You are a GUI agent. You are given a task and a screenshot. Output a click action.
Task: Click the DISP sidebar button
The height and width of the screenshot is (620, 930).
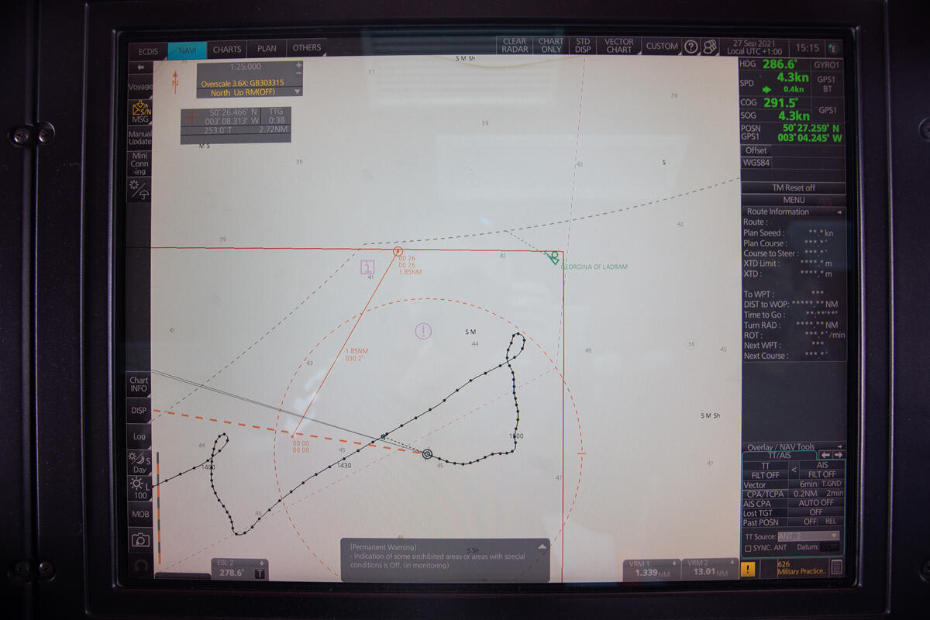click(x=139, y=411)
